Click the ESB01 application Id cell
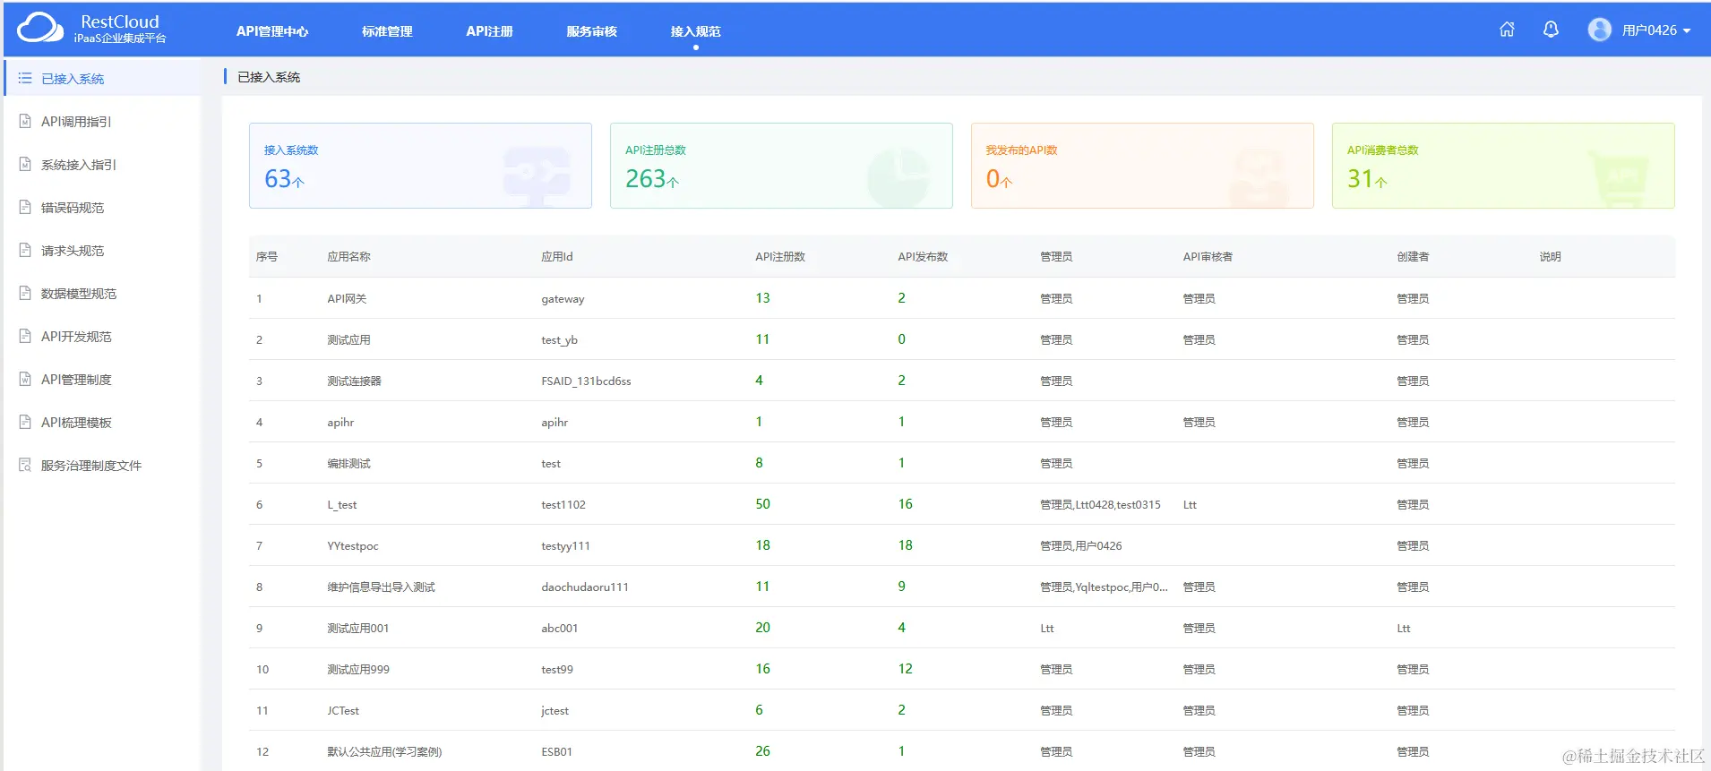The image size is (1711, 771). point(556,752)
